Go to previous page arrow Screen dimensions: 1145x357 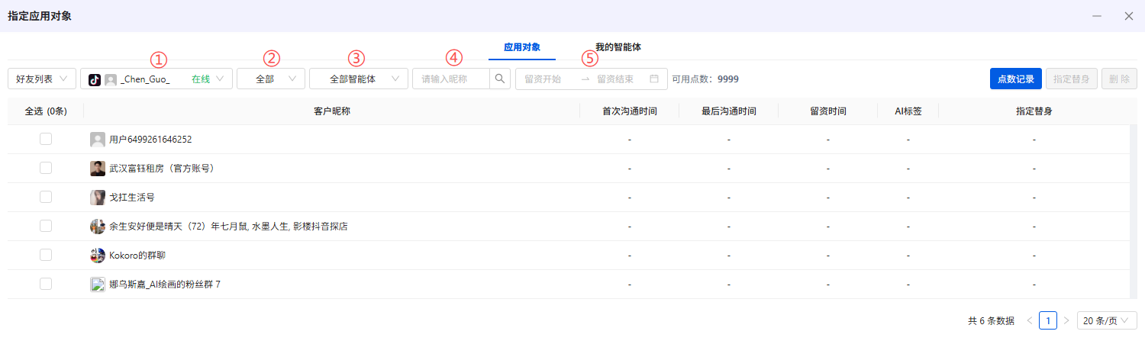(x=1030, y=320)
